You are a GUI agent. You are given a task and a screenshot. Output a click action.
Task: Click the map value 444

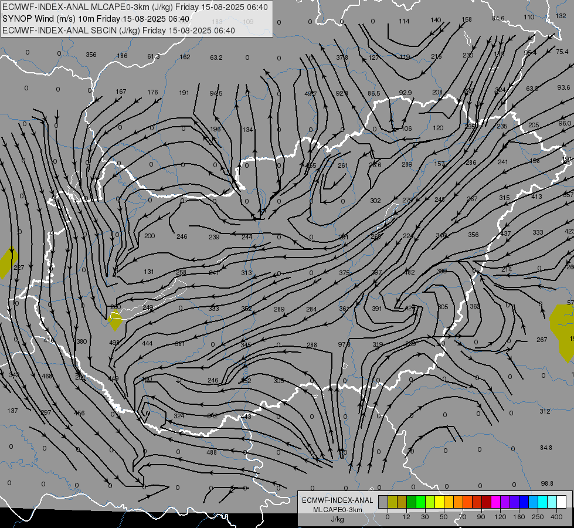147,343
